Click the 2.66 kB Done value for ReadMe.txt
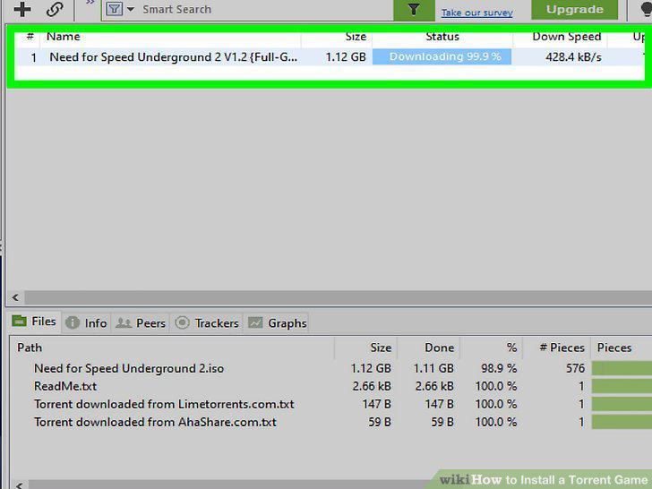Viewport: 652px width, 489px height. pos(434,386)
